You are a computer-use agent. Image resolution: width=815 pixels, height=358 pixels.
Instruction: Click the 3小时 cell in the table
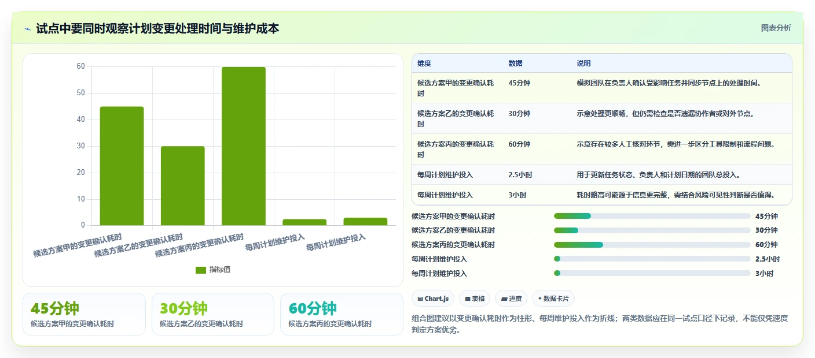(517, 195)
